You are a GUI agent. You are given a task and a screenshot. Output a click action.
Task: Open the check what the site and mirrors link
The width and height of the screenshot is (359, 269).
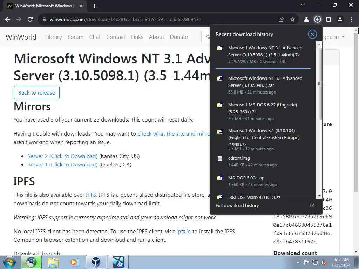174,134
